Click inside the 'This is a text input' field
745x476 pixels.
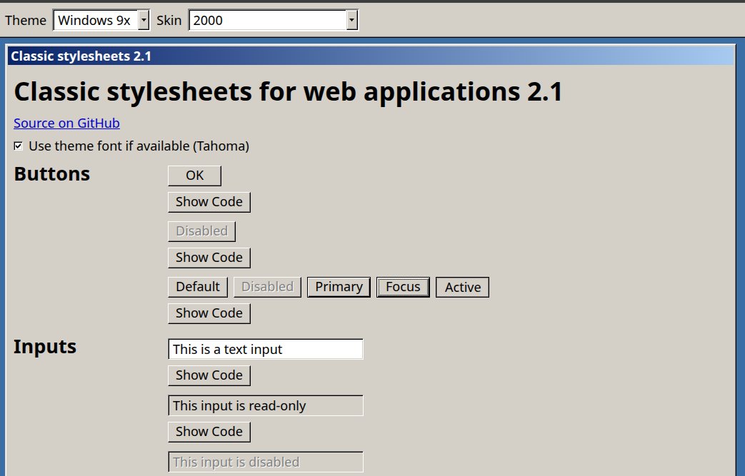[266, 349]
